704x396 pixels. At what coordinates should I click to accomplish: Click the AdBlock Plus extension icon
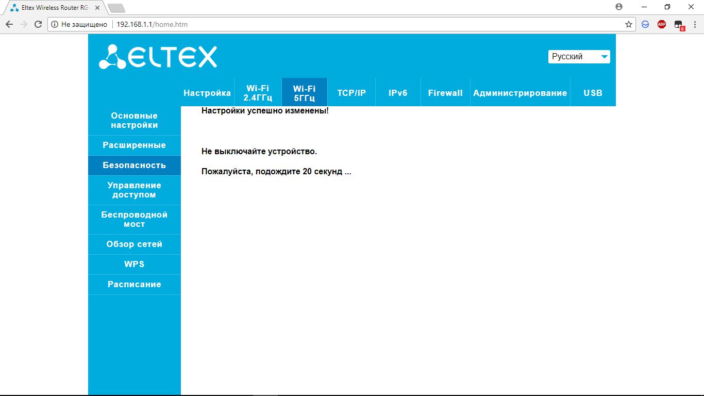tap(662, 24)
